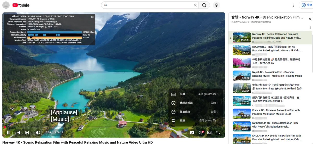
Task: Open Nepal thumbnail showing 3:00:30
Action: point(242,76)
